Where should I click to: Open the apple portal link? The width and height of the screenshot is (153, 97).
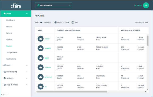pos(47,58)
